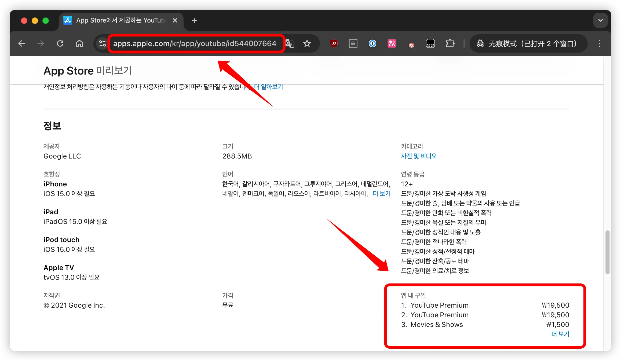Expand languages list with 더 보기
621x361 pixels.
pos(381,194)
